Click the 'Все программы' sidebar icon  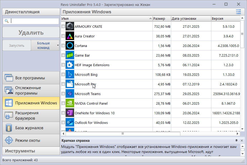tap(9, 78)
